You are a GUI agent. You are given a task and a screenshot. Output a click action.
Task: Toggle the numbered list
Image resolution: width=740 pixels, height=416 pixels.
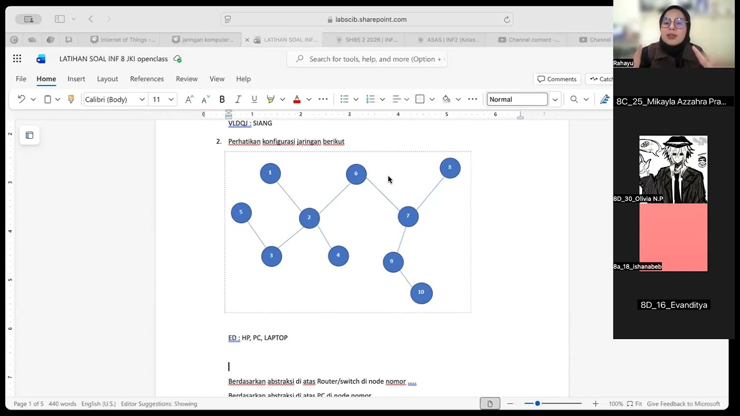(x=371, y=99)
